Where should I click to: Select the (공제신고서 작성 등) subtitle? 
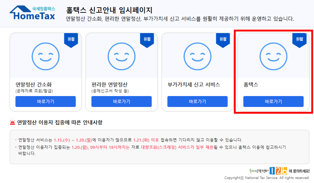click(x=110, y=91)
